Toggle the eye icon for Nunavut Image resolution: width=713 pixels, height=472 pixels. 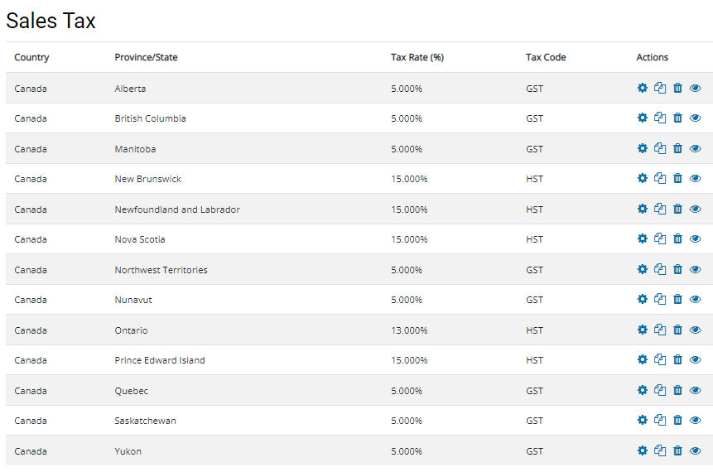[696, 299]
